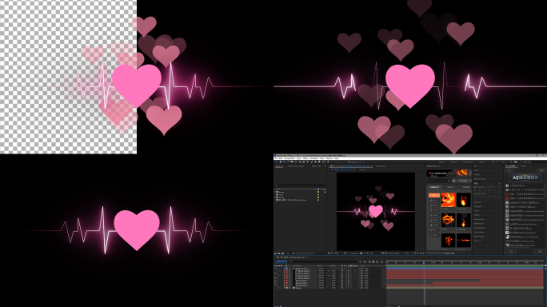
Task: Toggle visibility of the fourth timeline layer
Action: [x=275, y=276]
